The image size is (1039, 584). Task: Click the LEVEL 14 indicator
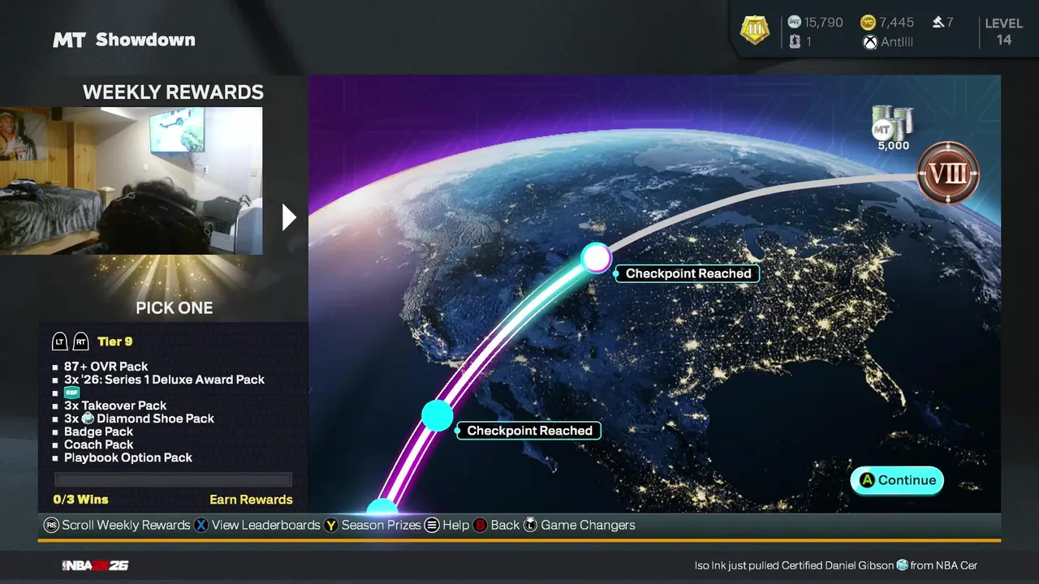coord(1004,32)
